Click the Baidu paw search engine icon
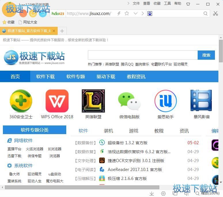 click(x=150, y=14)
